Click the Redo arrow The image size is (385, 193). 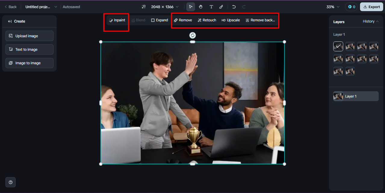244,7
